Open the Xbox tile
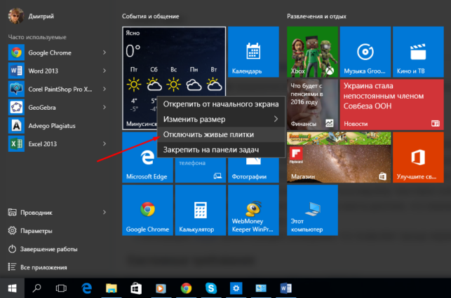 point(312,52)
